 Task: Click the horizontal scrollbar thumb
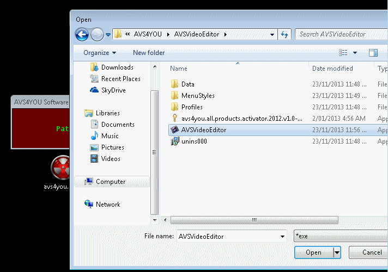pos(254,220)
